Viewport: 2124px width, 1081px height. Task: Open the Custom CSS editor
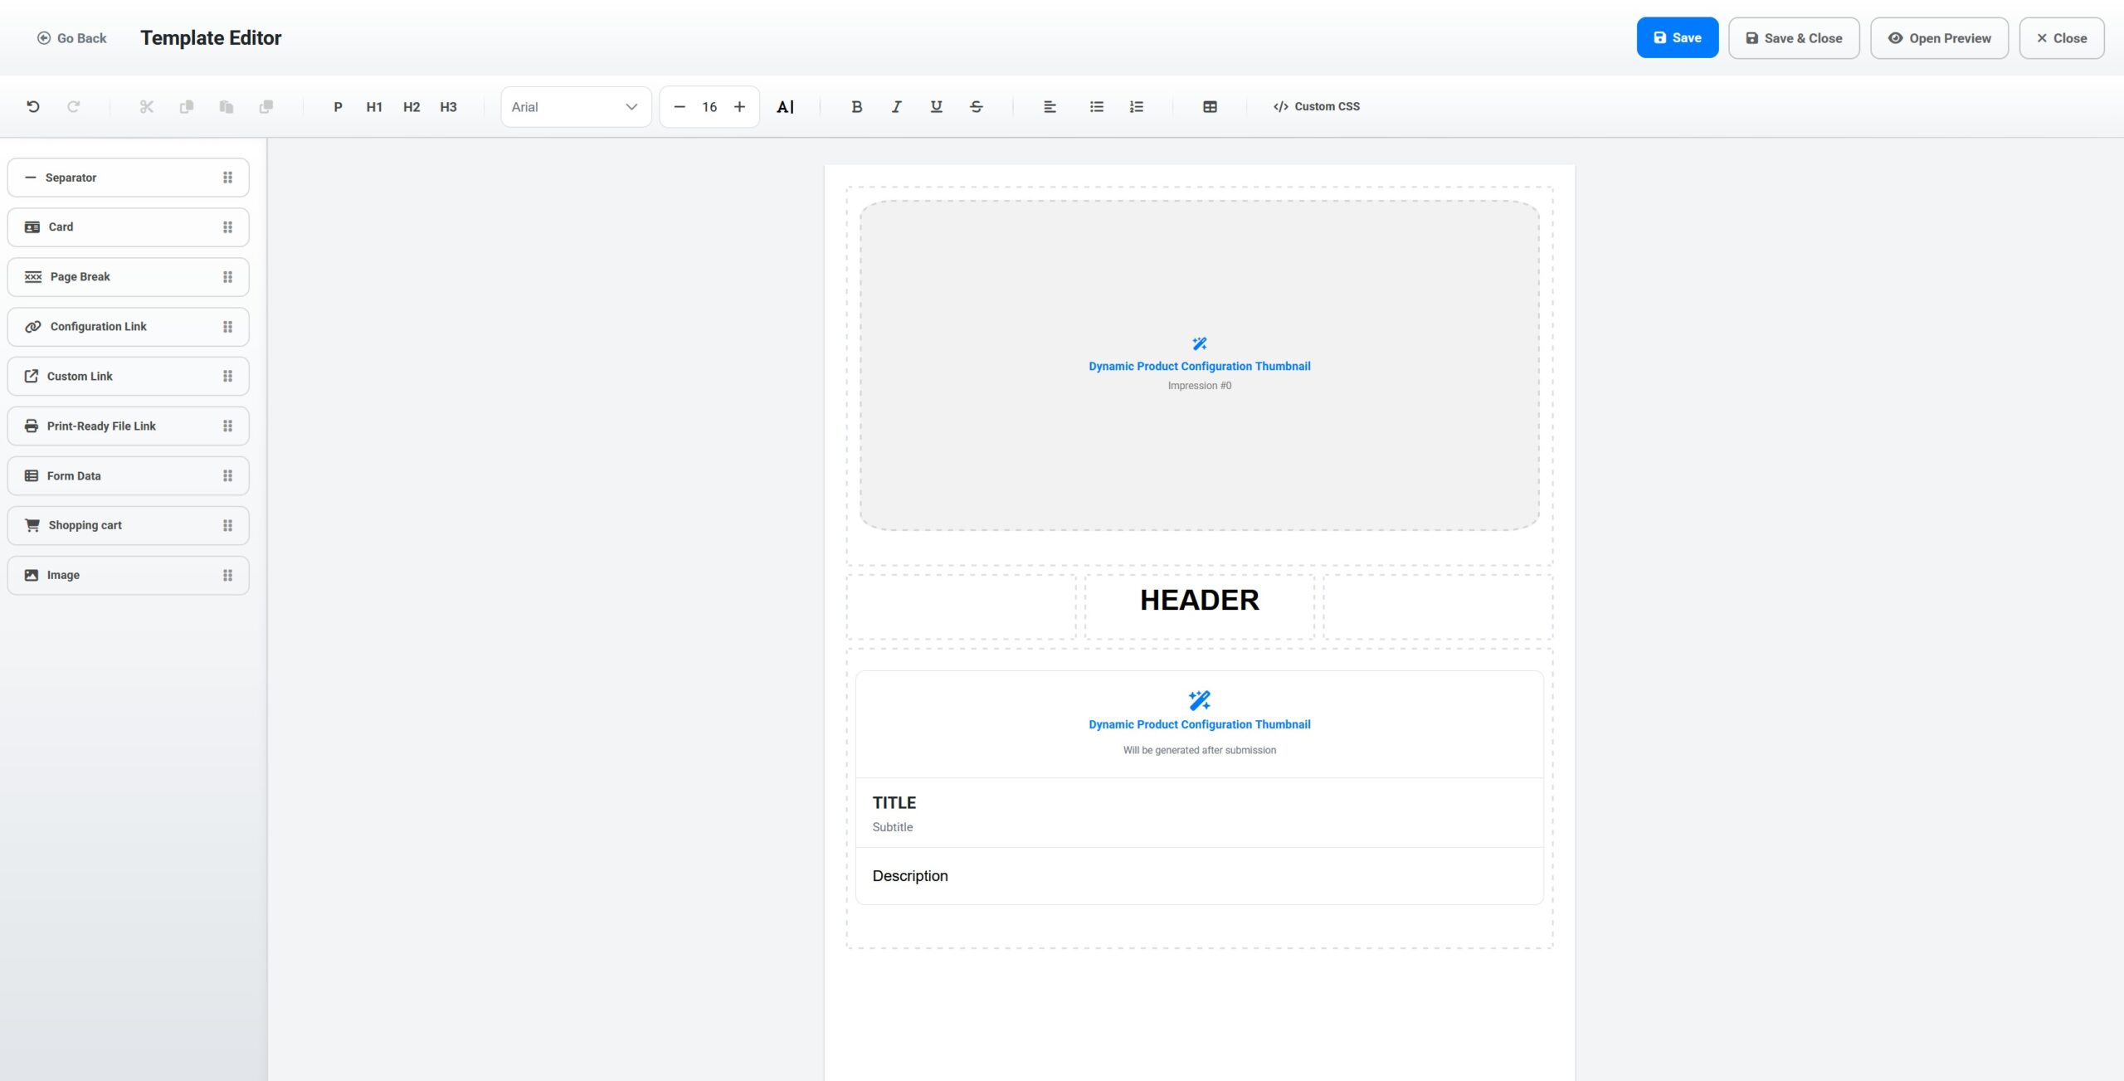point(1317,106)
